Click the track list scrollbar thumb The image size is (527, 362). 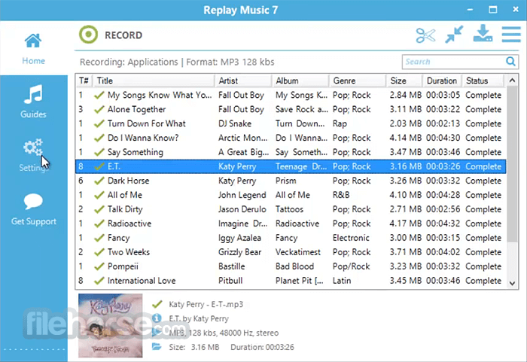coord(512,163)
